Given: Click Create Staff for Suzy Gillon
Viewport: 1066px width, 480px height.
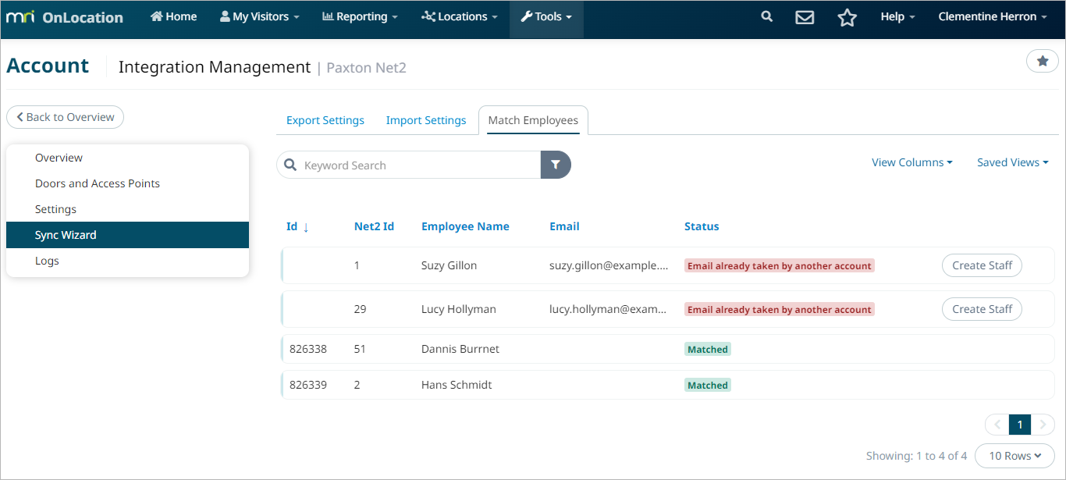Looking at the screenshot, I should point(982,265).
